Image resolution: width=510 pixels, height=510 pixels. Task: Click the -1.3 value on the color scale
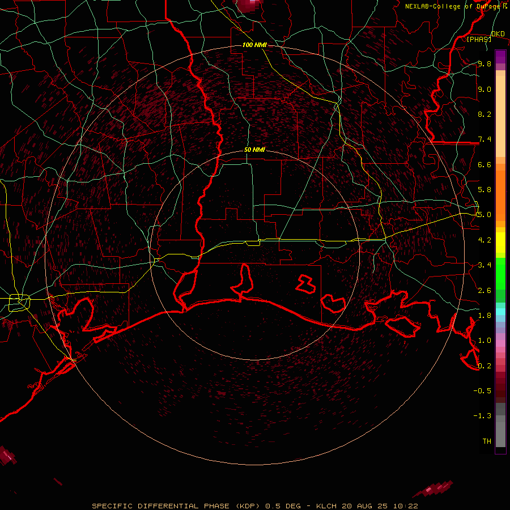point(482,416)
